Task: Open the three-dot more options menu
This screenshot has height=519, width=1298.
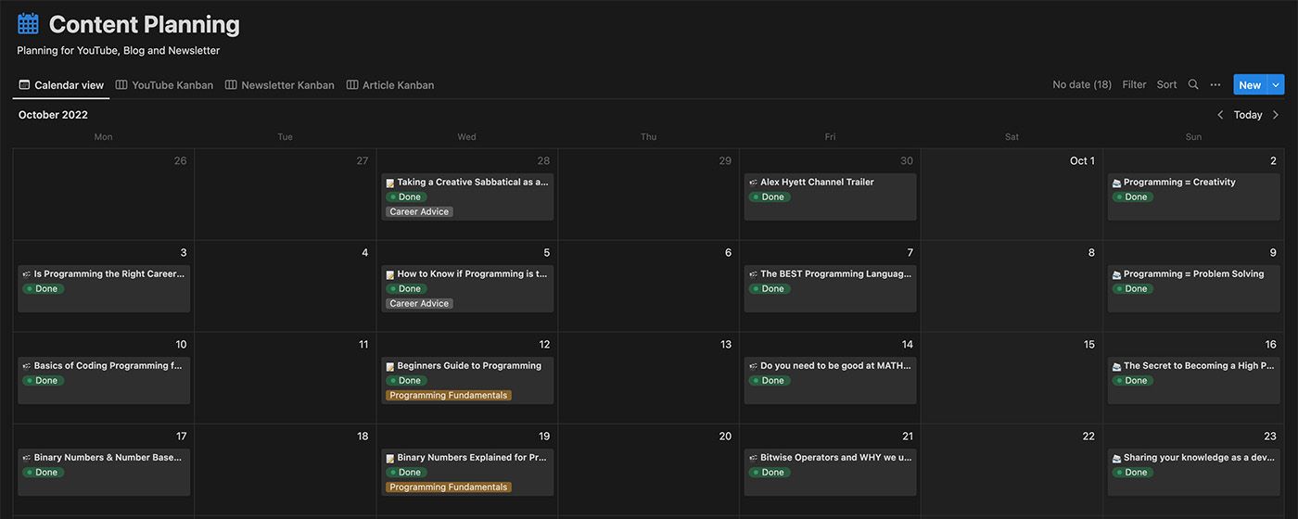Action: pyautogui.click(x=1215, y=84)
